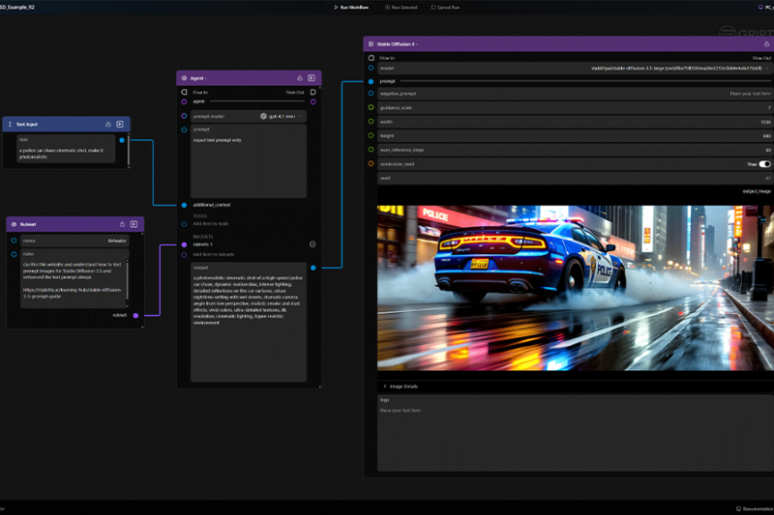Click the Text Input text output port

pos(122,140)
